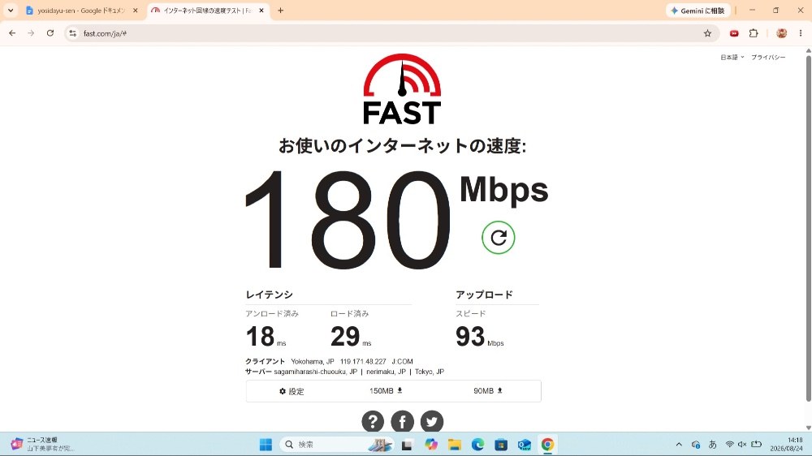Share results via the Facebook icon
The image size is (812, 456).
(403, 421)
